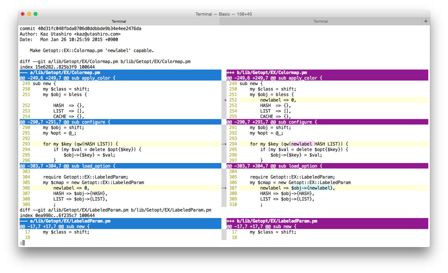Click left hunk header sub configure
448x273 pixels.
(x=120, y=122)
